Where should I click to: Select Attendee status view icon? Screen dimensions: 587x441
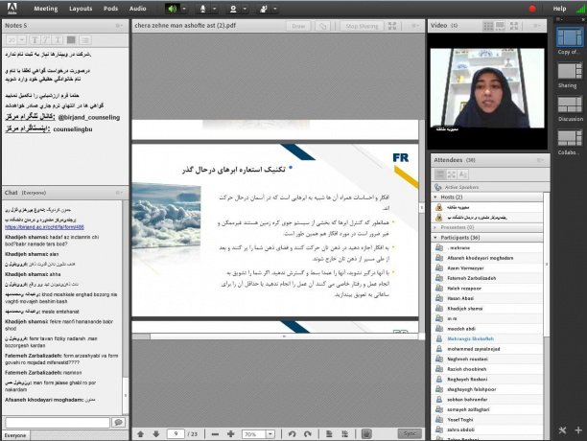462,174
